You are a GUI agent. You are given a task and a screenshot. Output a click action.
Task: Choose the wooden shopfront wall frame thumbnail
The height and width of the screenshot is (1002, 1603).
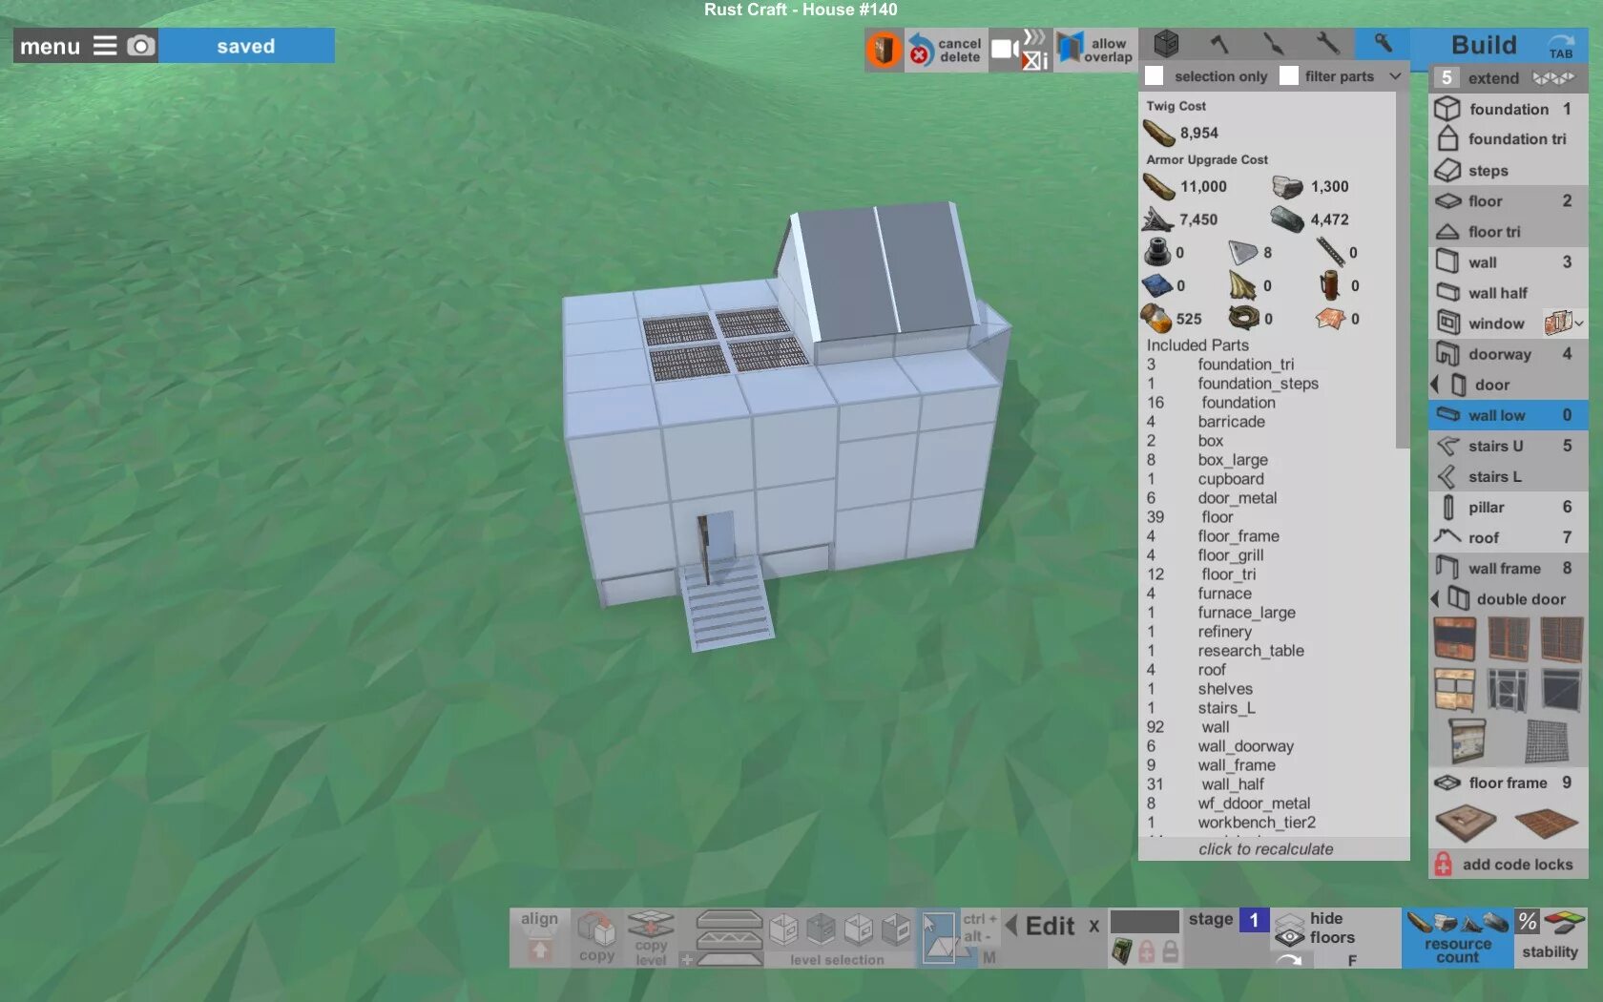[x=1454, y=689]
